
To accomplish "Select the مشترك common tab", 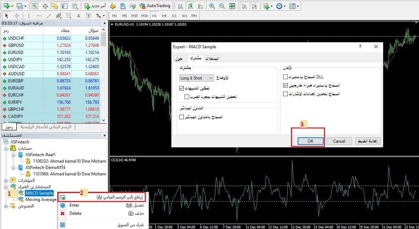I will 195,58.
